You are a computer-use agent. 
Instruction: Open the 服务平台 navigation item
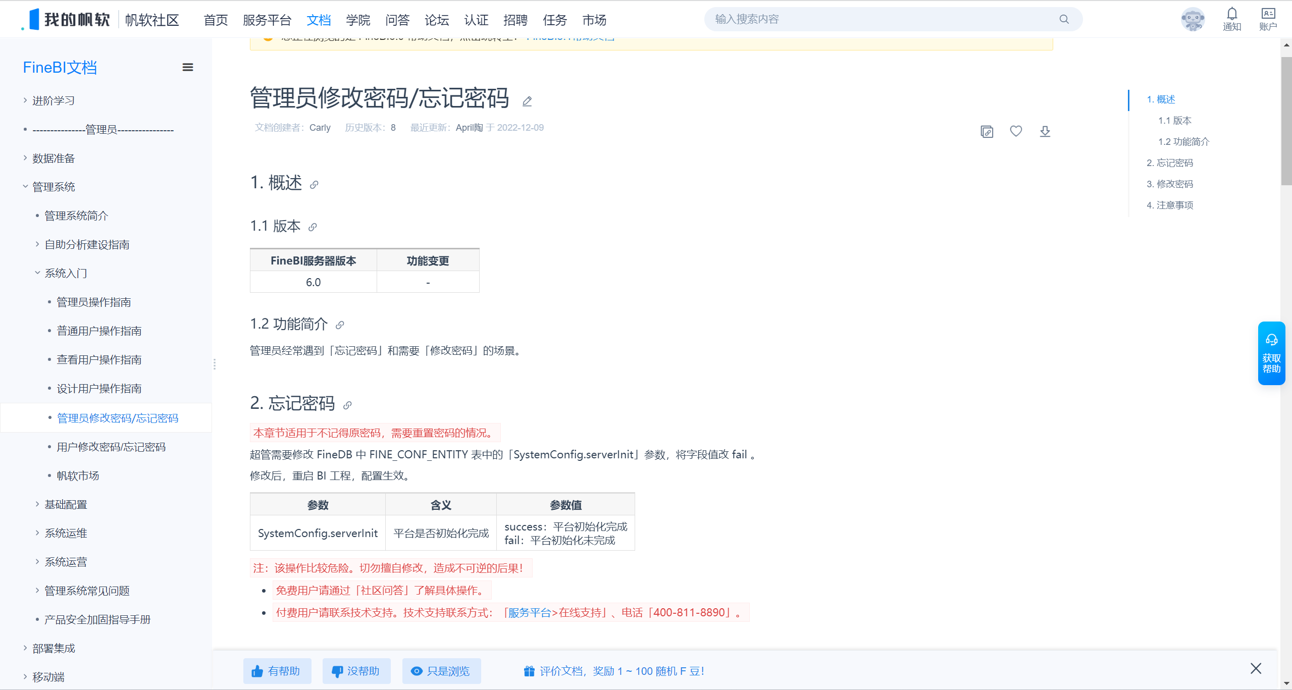(x=267, y=20)
